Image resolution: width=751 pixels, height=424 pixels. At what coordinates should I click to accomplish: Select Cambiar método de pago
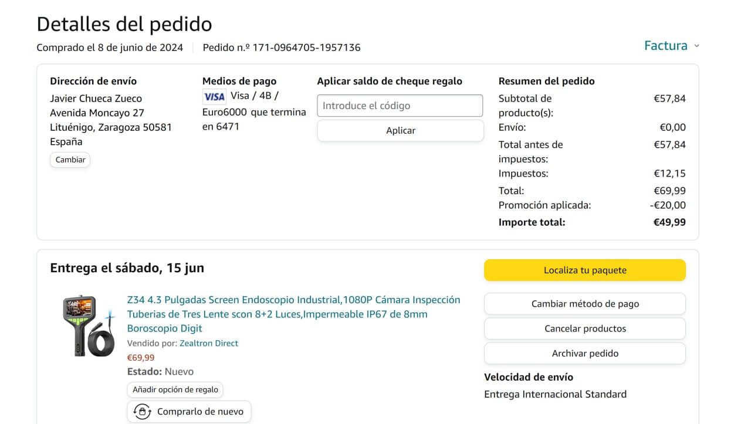point(584,304)
